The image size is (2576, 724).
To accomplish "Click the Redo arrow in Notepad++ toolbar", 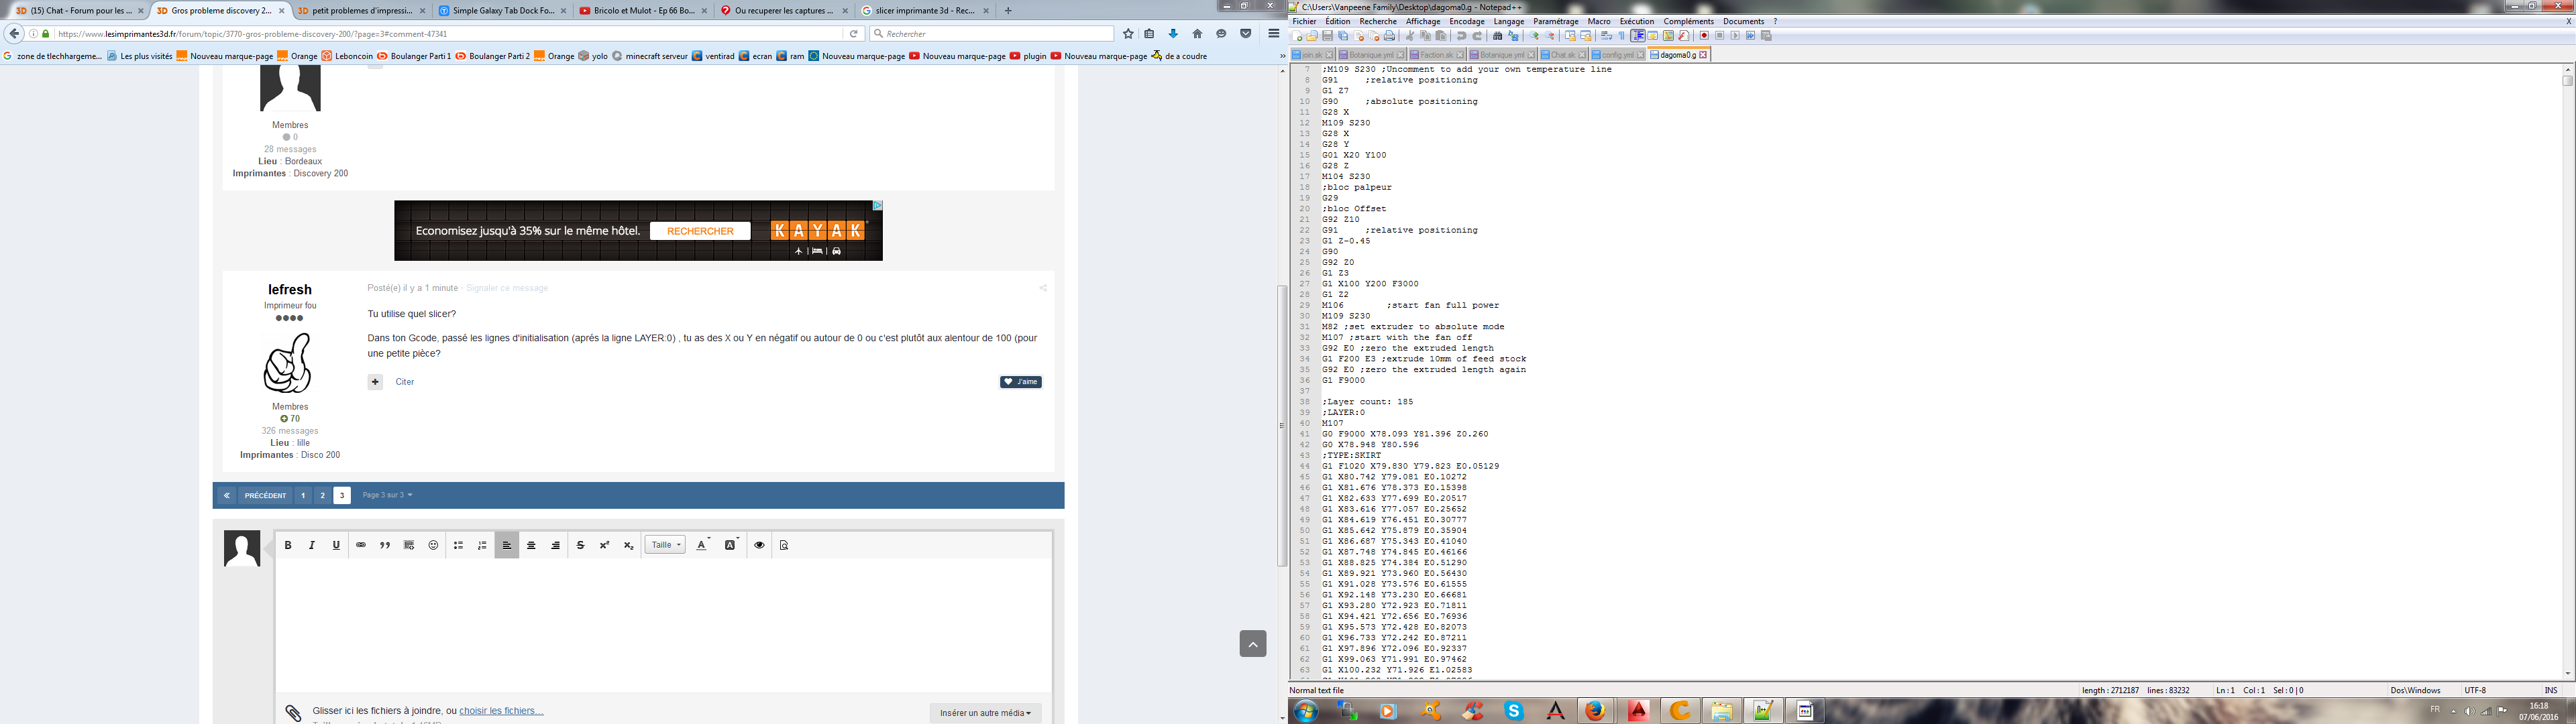I will click(x=1477, y=36).
